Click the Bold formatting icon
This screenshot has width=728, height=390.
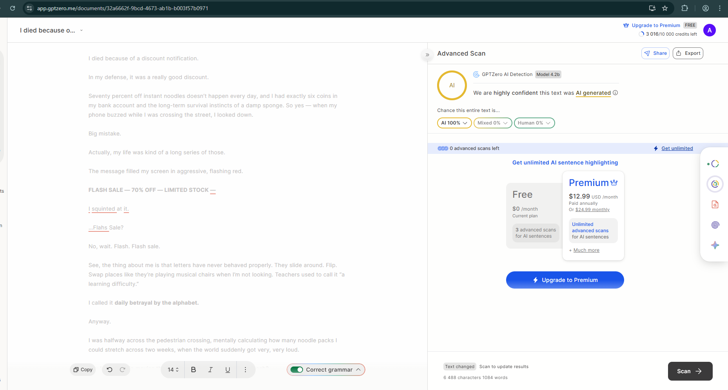pos(193,370)
